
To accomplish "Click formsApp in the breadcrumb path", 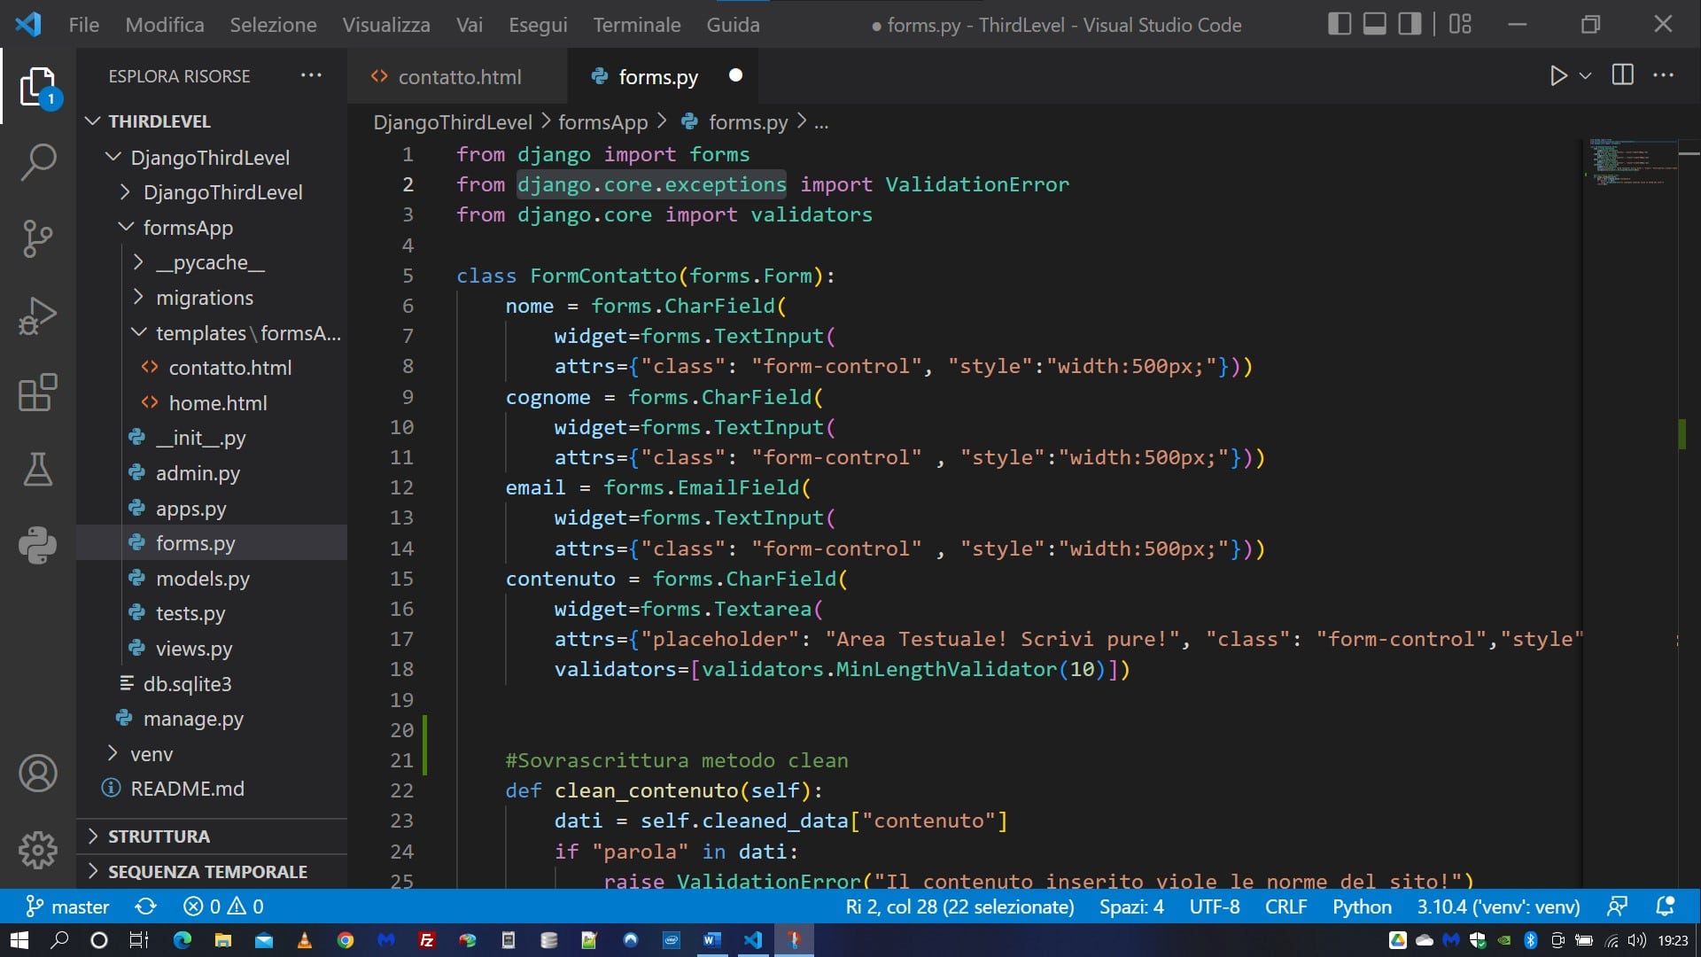I will click(x=602, y=122).
